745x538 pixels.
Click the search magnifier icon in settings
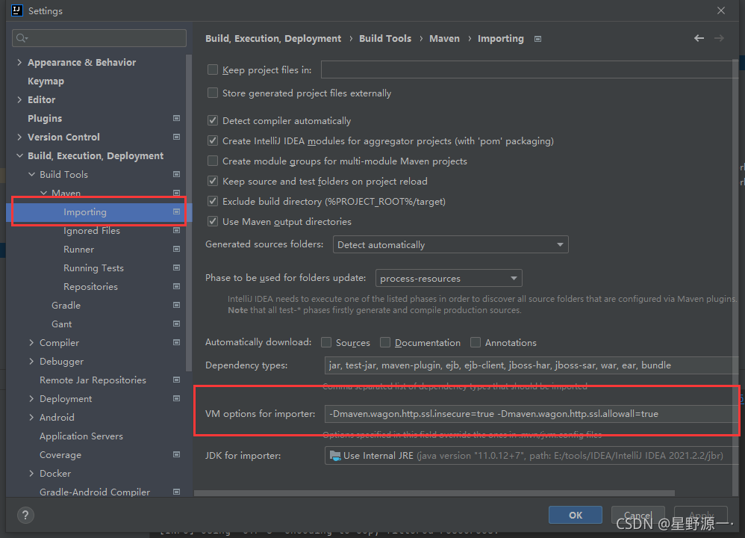(x=22, y=38)
